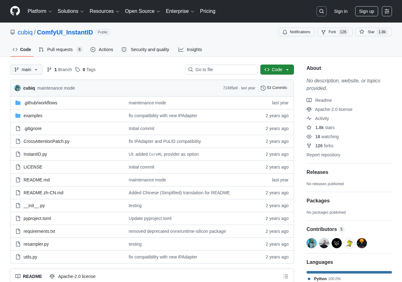Click the fifth contributor avatar
Image resolution: width=402 pixels, height=282 pixels.
click(362, 243)
